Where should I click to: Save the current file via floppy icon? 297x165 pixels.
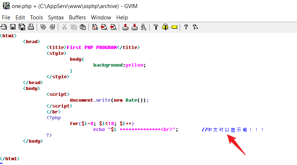tap(13, 27)
